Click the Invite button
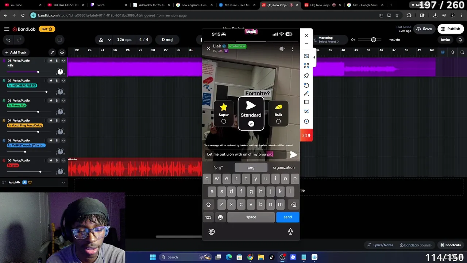The height and width of the screenshot is (263, 467). tap(445, 39)
